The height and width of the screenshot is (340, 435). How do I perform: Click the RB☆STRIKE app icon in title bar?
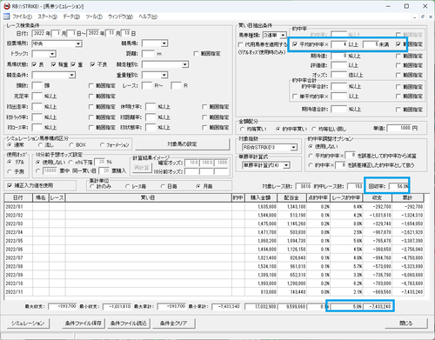click(7, 6)
